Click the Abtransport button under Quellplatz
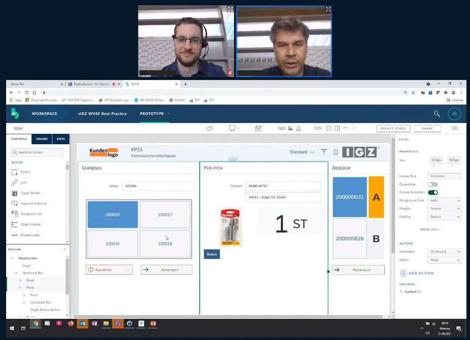Screen dimensions: 470x340 (x=166, y=270)
